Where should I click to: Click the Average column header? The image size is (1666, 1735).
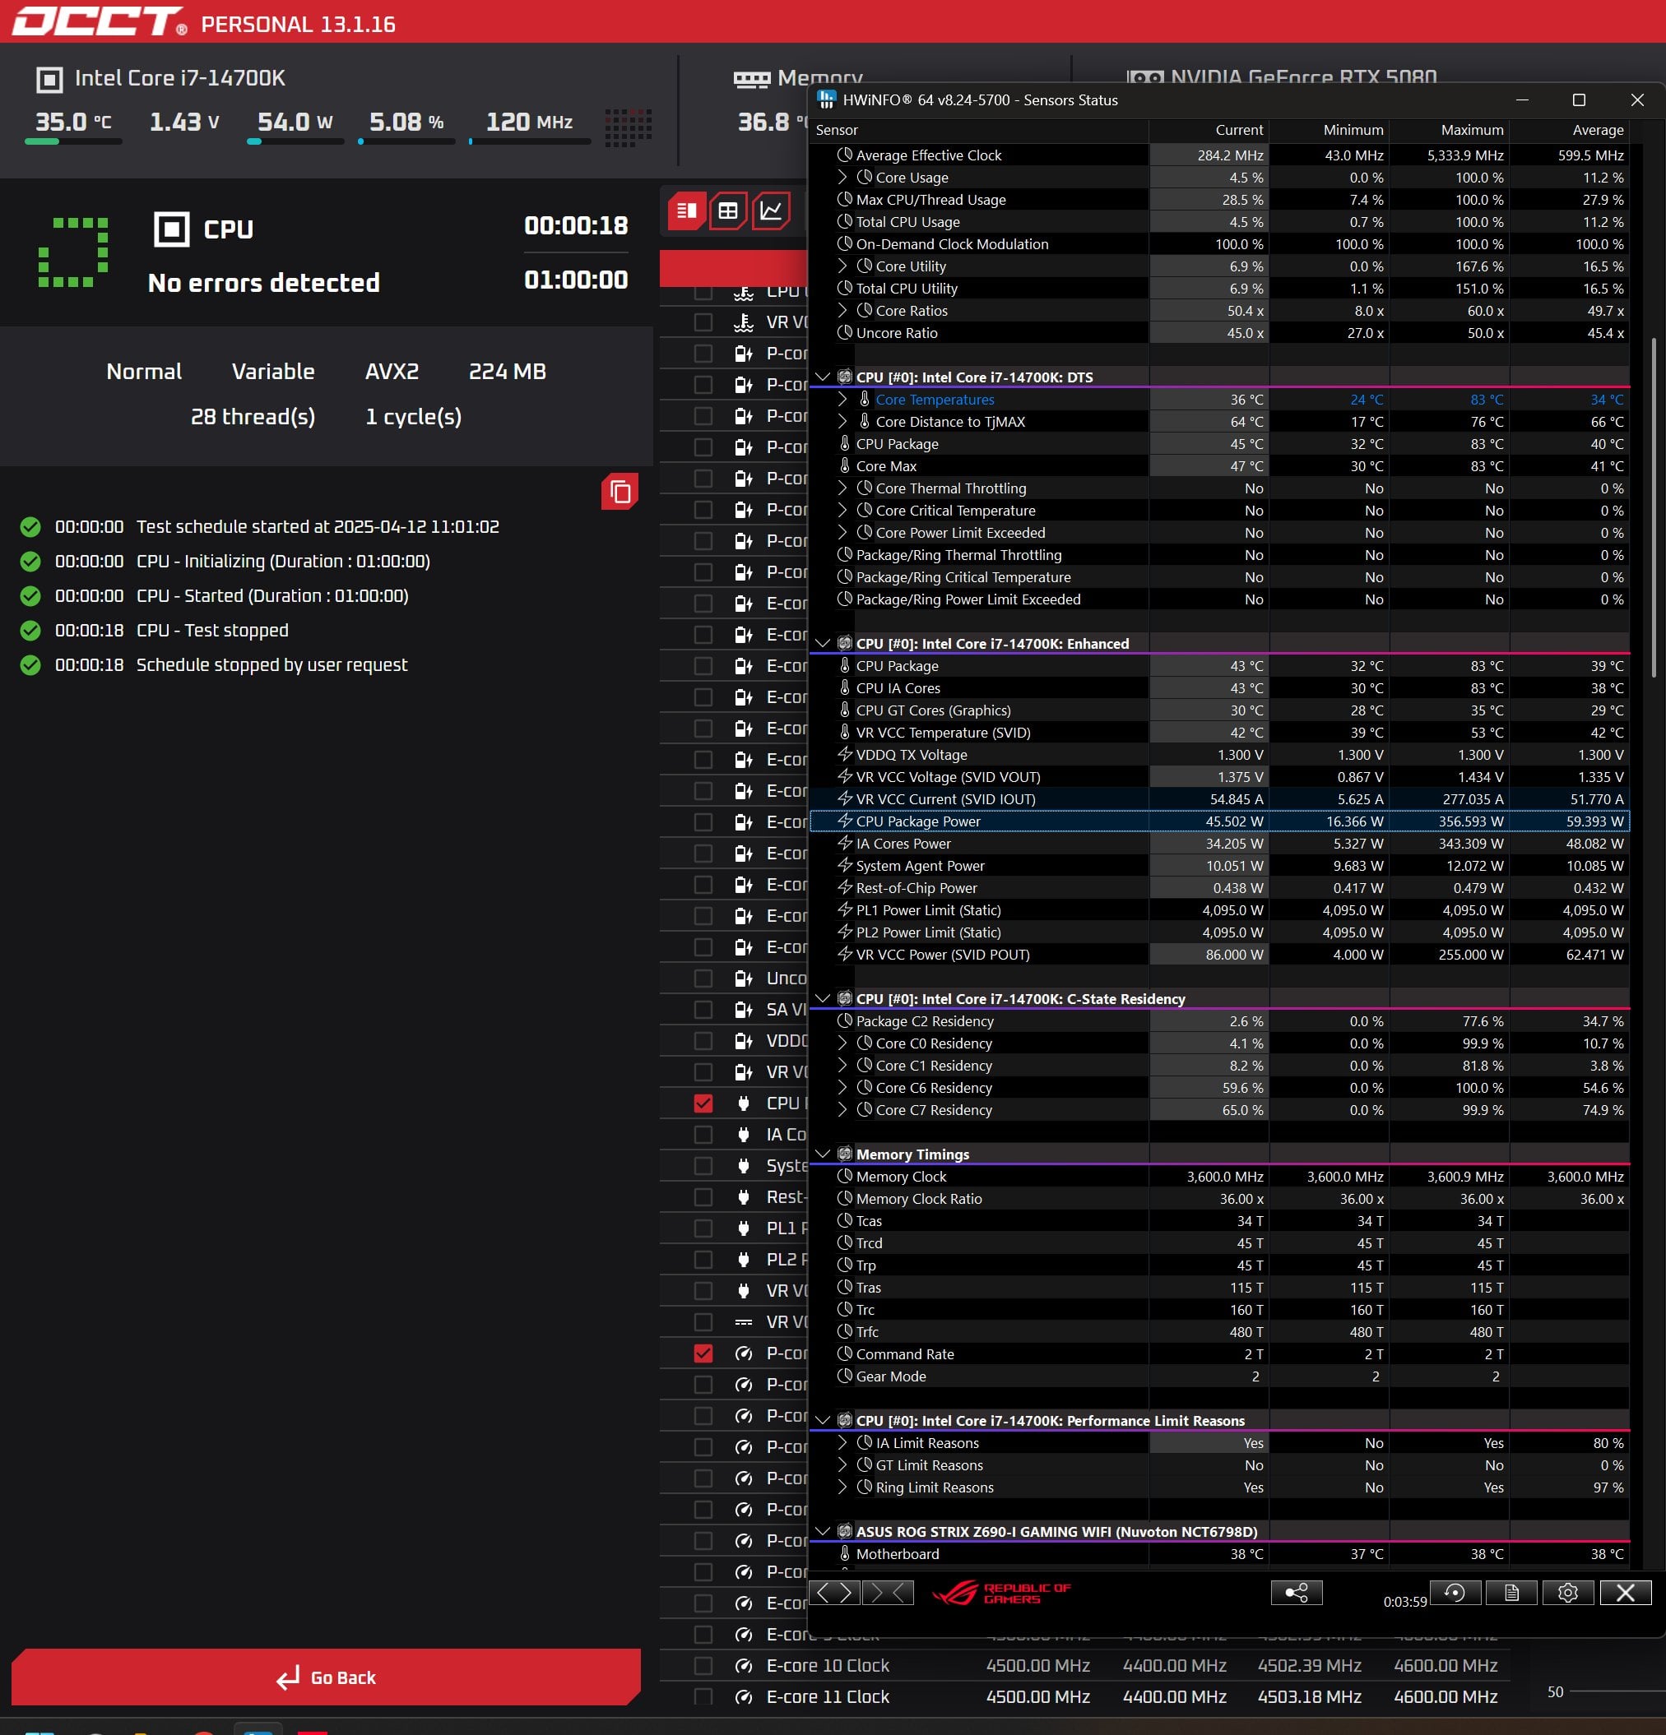click(x=1570, y=130)
